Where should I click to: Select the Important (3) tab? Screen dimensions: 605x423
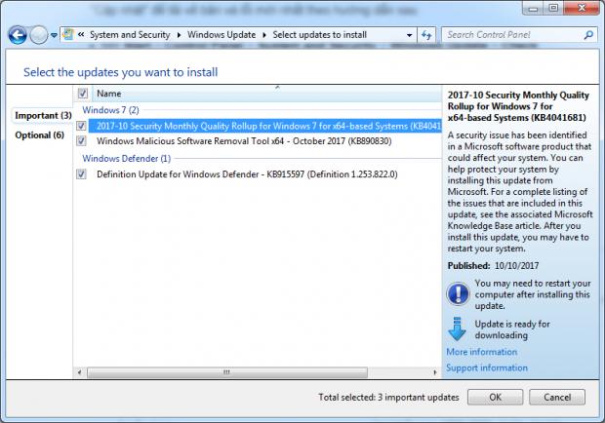coord(43,116)
